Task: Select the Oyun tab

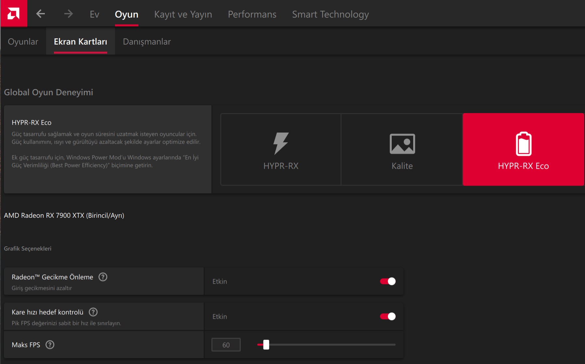Action: [127, 14]
